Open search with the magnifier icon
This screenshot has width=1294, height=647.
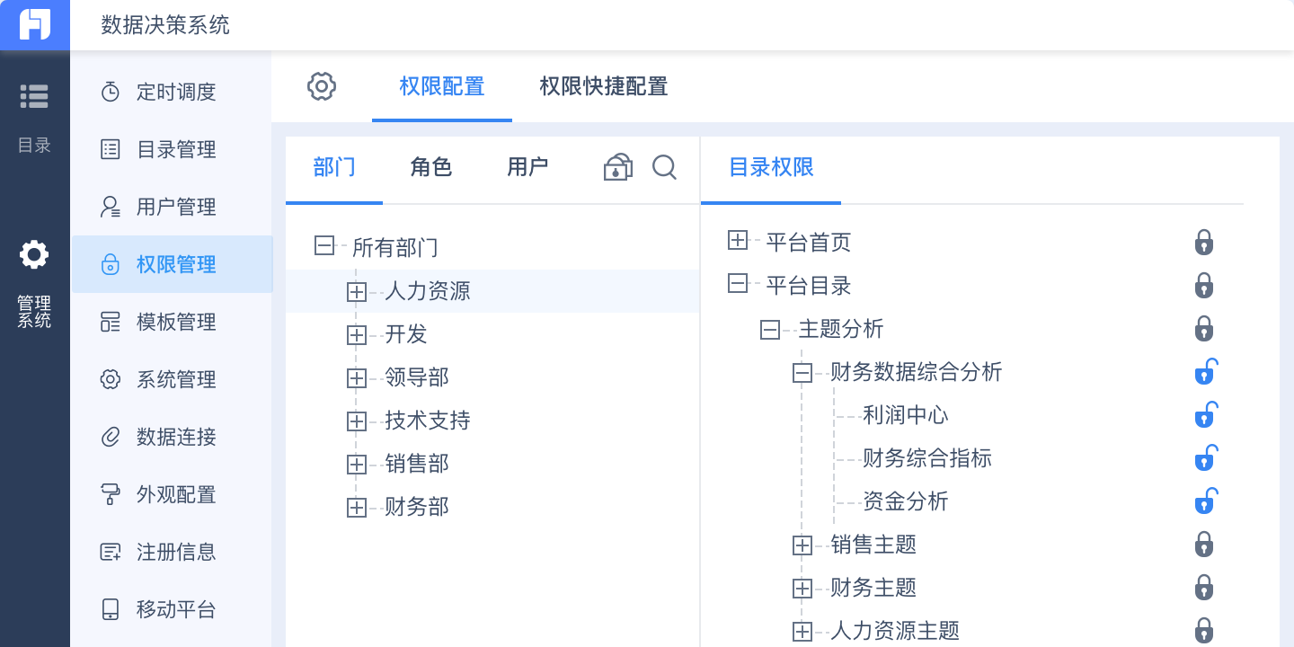665,167
